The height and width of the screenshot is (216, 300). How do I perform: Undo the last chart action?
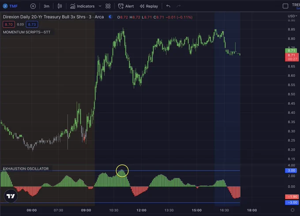coord(168,6)
